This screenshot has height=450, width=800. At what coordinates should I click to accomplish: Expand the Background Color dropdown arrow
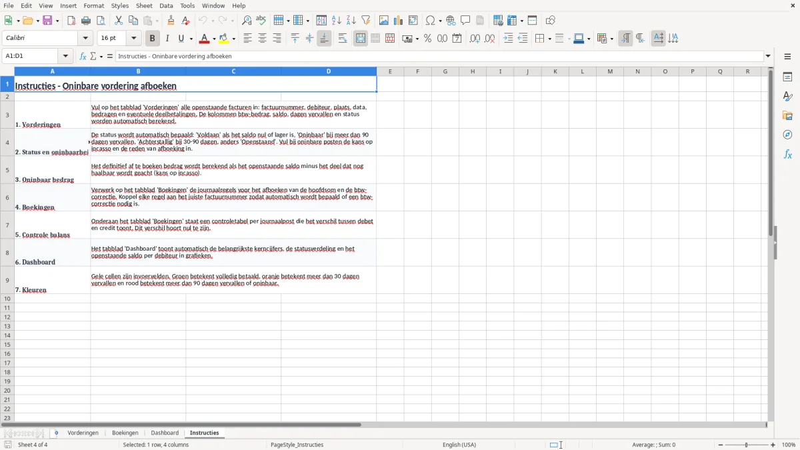[234, 39]
